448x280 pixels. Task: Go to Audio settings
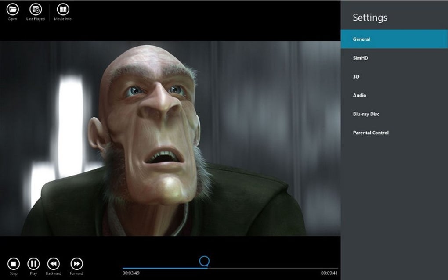[394, 95]
